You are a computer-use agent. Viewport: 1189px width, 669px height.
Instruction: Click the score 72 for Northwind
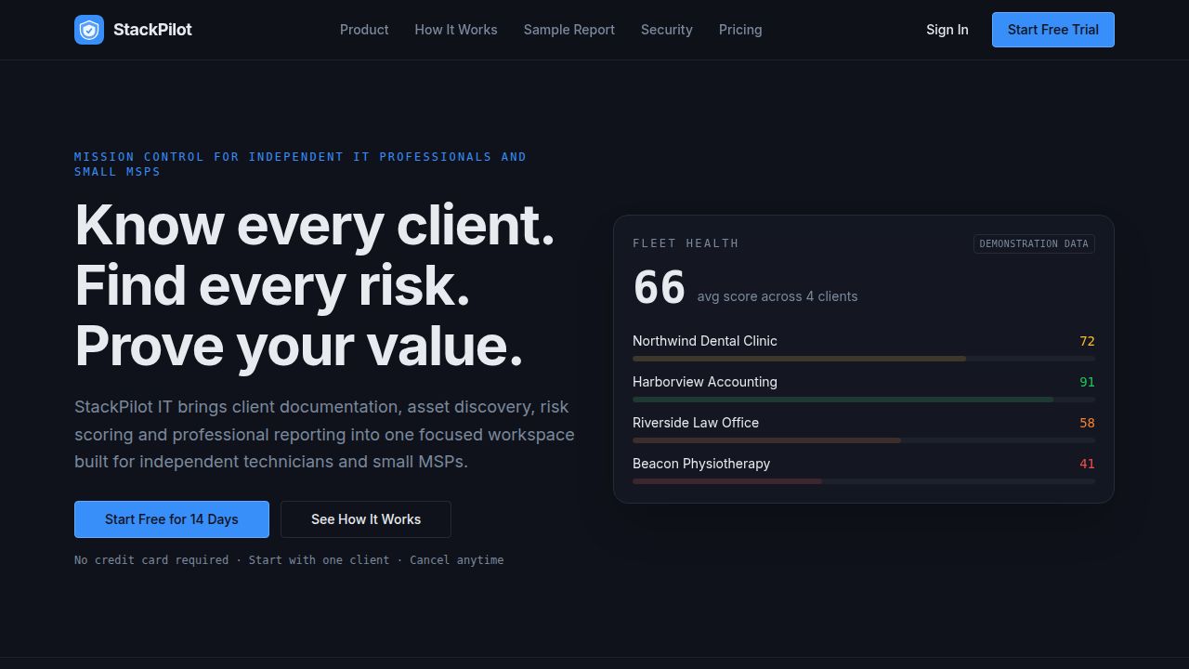pyautogui.click(x=1087, y=341)
